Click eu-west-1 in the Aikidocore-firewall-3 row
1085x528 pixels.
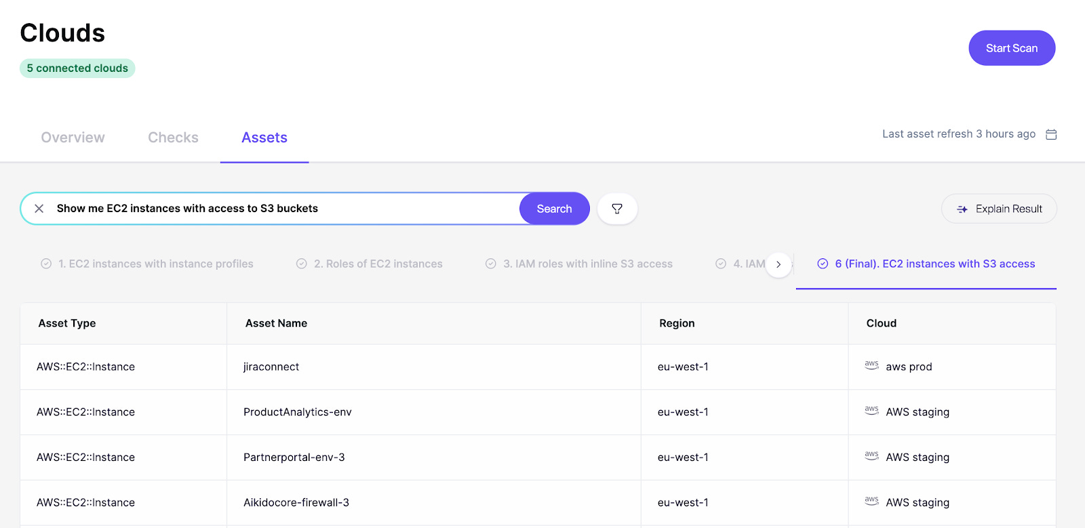pos(683,503)
